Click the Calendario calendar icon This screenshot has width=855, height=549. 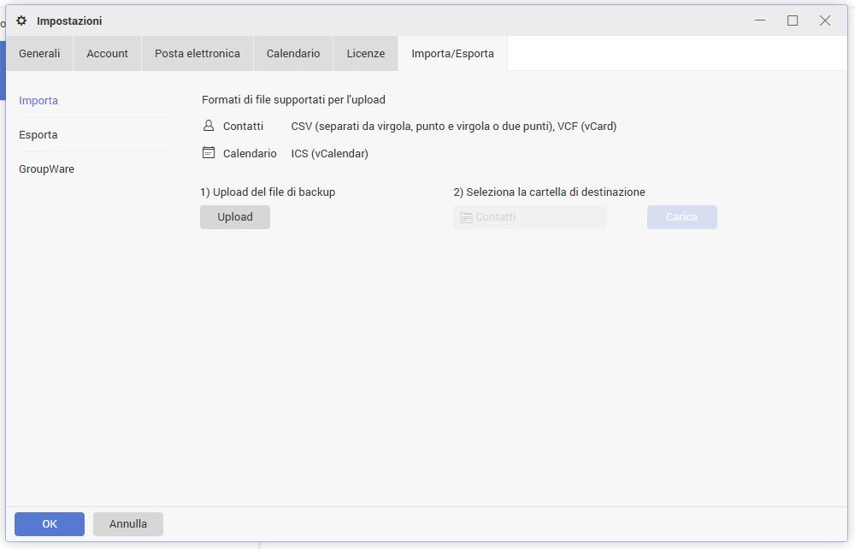pyautogui.click(x=209, y=153)
